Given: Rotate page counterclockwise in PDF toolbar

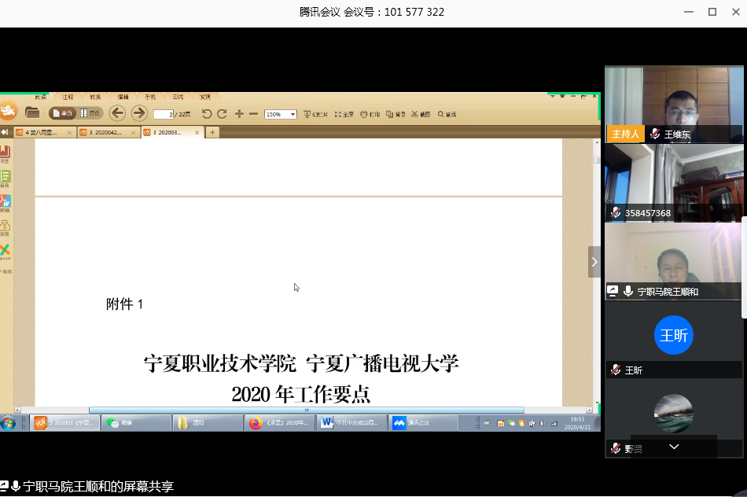Looking at the screenshot, I should tap(206, 114).
